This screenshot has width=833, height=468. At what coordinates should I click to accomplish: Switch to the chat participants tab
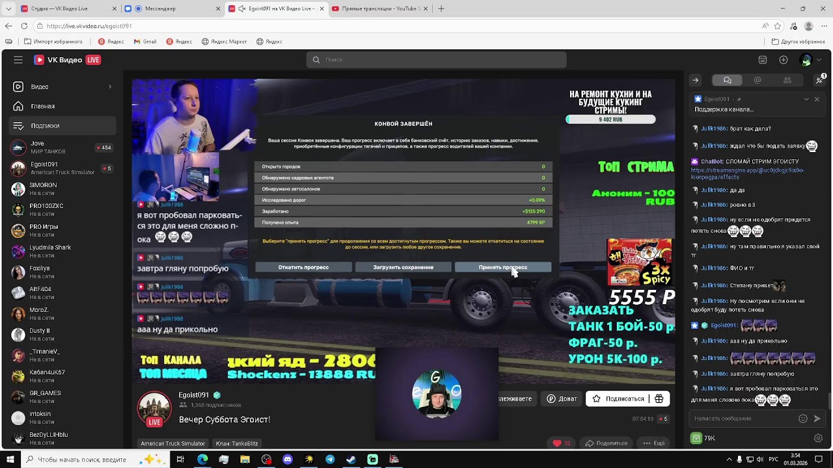click(787, 80)
